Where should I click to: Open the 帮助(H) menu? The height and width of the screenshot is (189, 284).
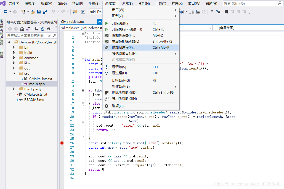[x=211, y=3]
